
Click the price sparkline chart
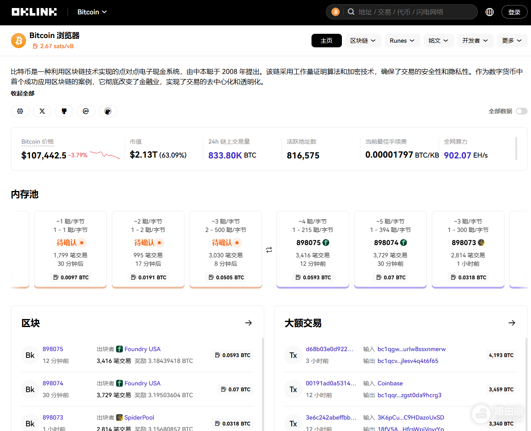point(105,155)
